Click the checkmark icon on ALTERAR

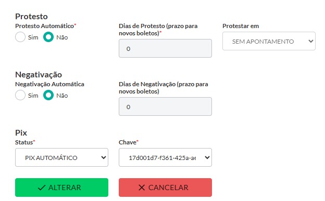42,187
